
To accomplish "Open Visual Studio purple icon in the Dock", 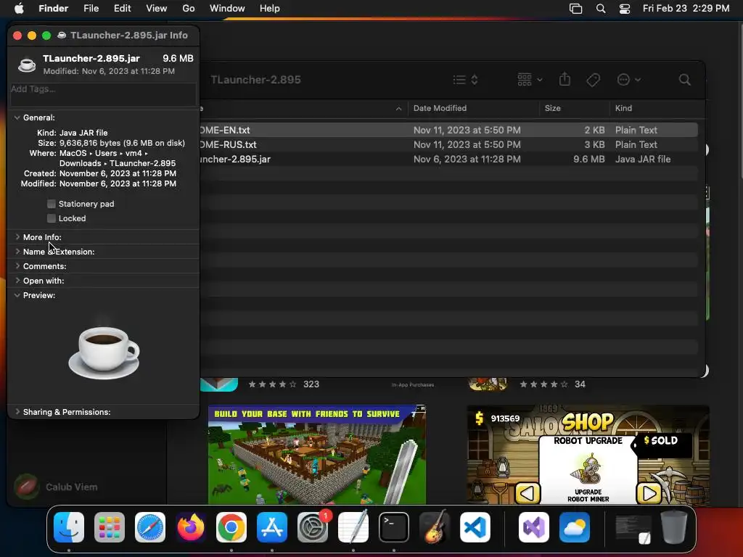I will (x=534, y=527).
